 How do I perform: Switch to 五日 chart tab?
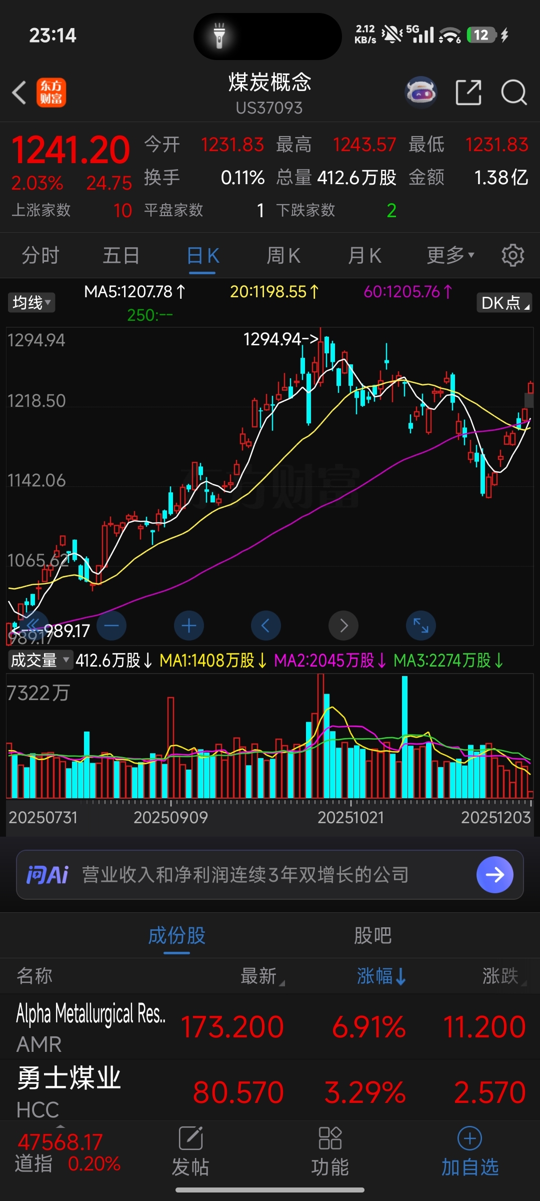121,255
